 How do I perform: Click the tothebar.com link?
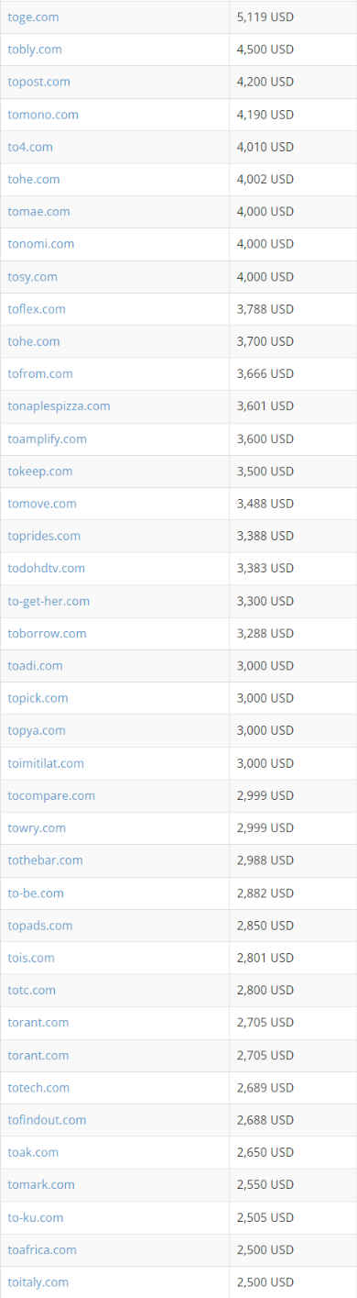click(x=46, y=860)
